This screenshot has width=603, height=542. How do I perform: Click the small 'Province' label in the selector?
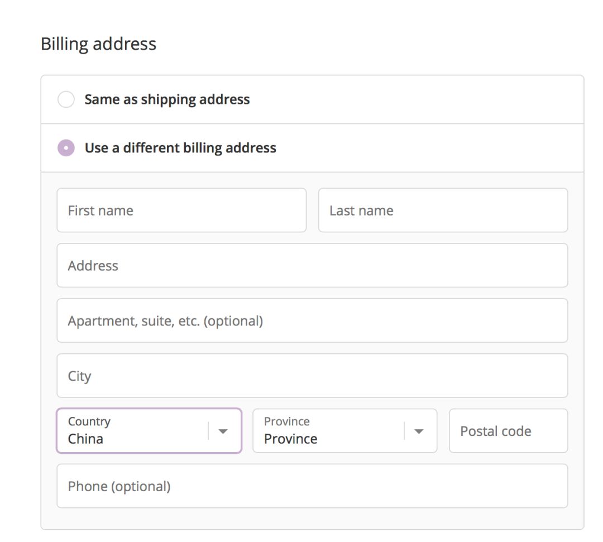pyautogui.click(x=286, y=421)
